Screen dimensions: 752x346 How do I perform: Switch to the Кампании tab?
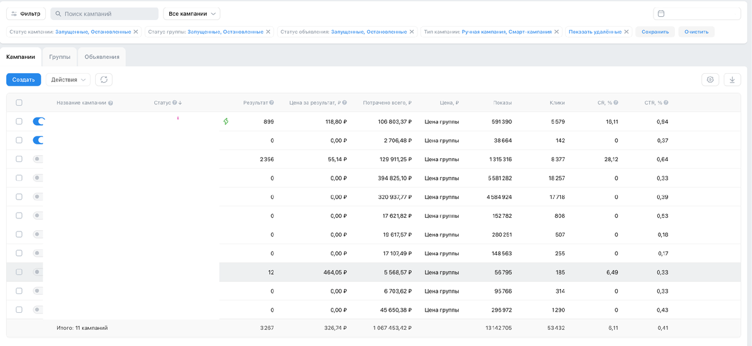pos(21,56)
